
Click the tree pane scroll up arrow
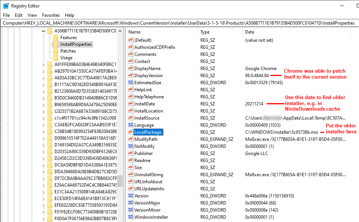(x=120, y=31)
